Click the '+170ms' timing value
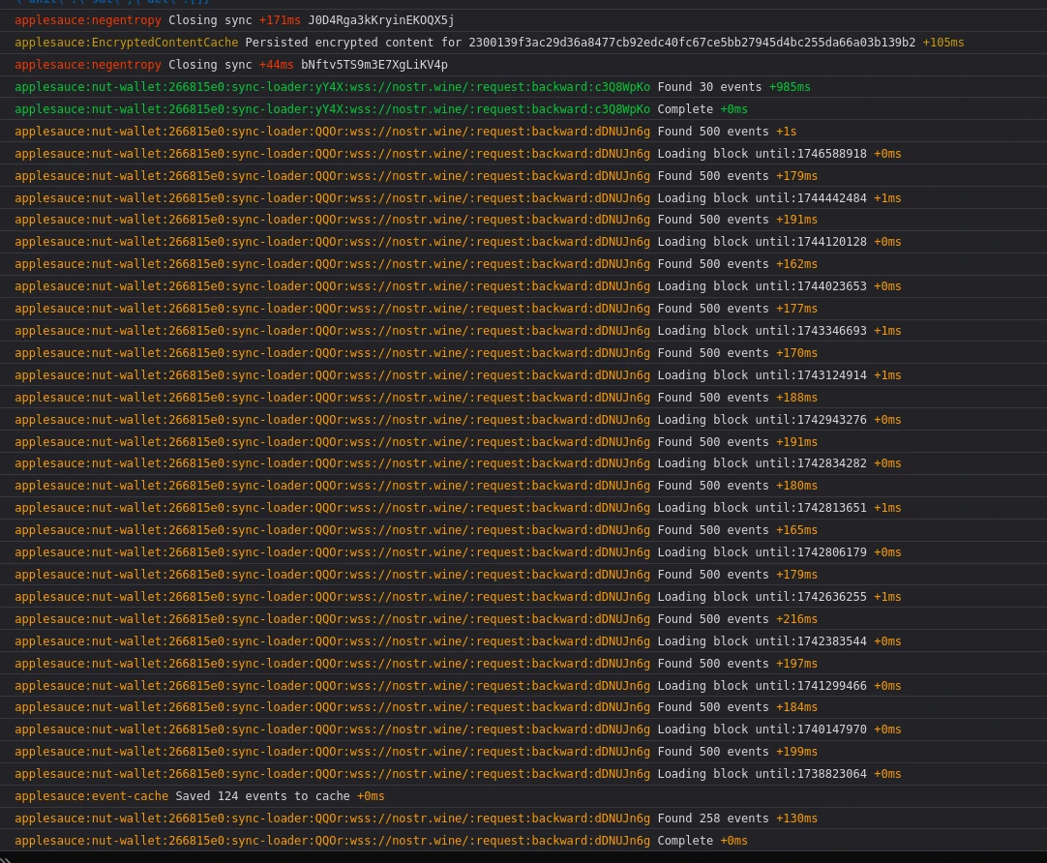The image size is (1047, 863). point(796,353)
